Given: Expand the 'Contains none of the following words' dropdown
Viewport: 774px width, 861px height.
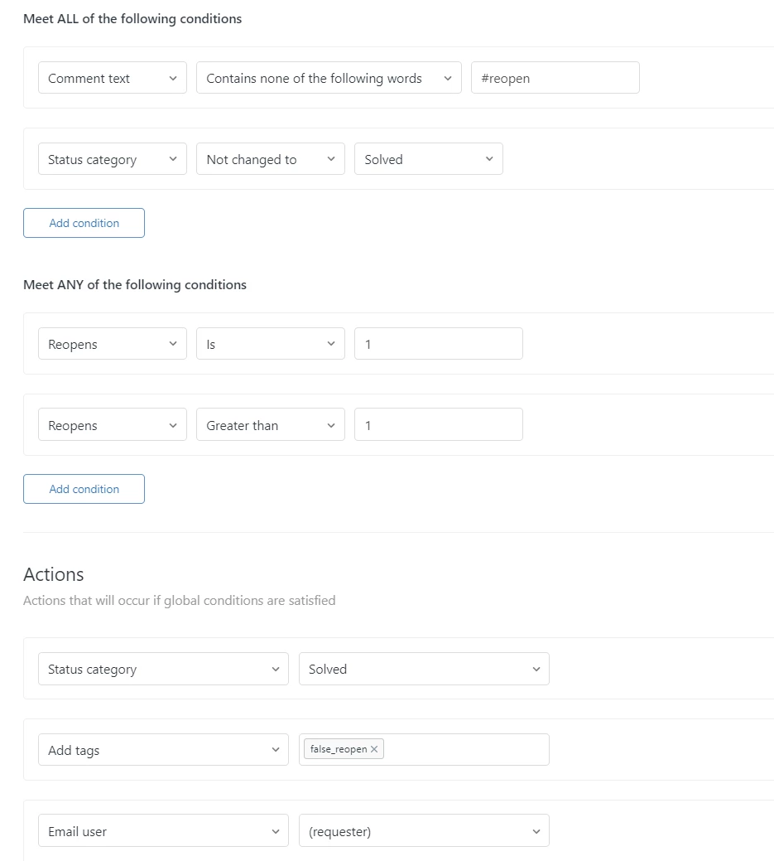Looking at the screenshot, I should 329,79.
